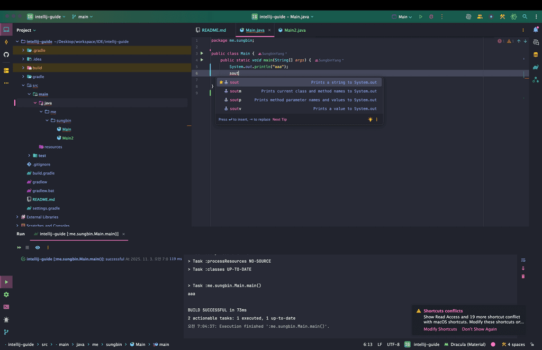The width and height of the screenshot is (542, 350).
Task: Click the Modify Shortcuts link
Action: (x=440, y=329)
